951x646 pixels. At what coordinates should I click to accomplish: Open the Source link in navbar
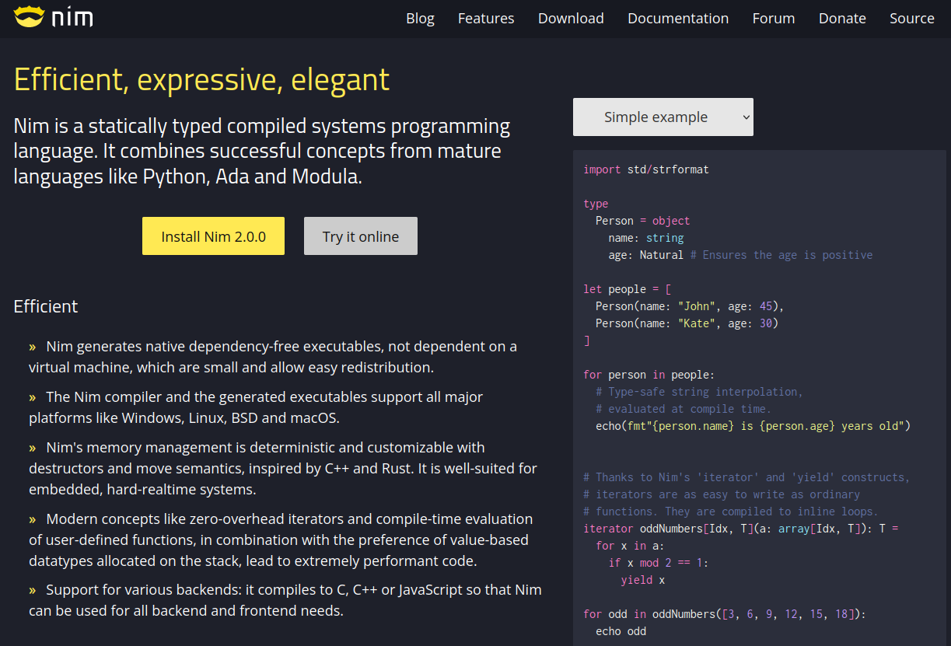point(912,18)
